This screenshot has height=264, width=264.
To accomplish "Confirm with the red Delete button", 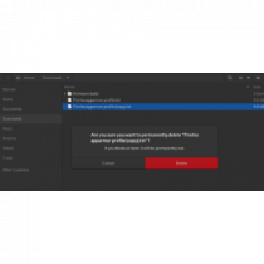I will 181,163.
